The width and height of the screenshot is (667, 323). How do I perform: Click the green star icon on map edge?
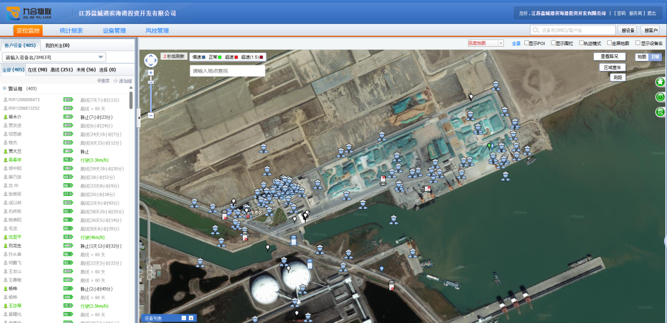[660, 81]
